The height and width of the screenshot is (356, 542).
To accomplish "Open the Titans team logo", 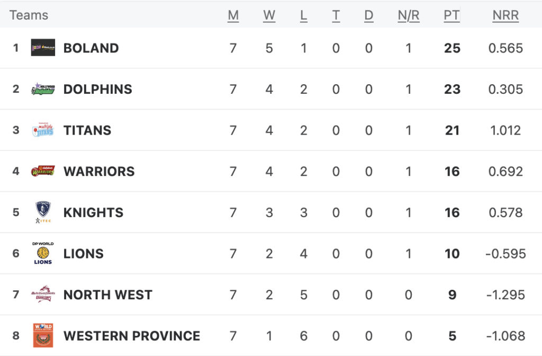I will (43, 130).
